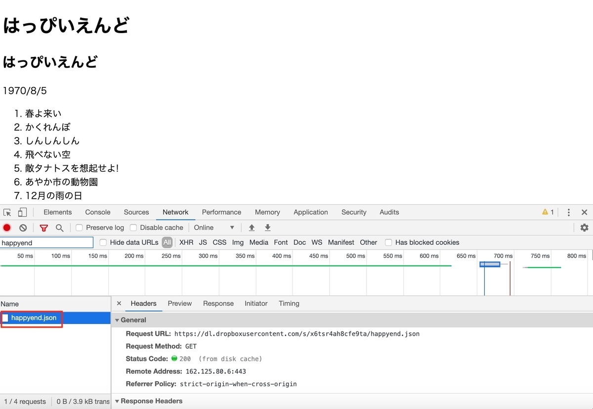Filter requests by Other
Image resolution: width=593 pixels, height=409 pixels.
(x=369, y=242)
